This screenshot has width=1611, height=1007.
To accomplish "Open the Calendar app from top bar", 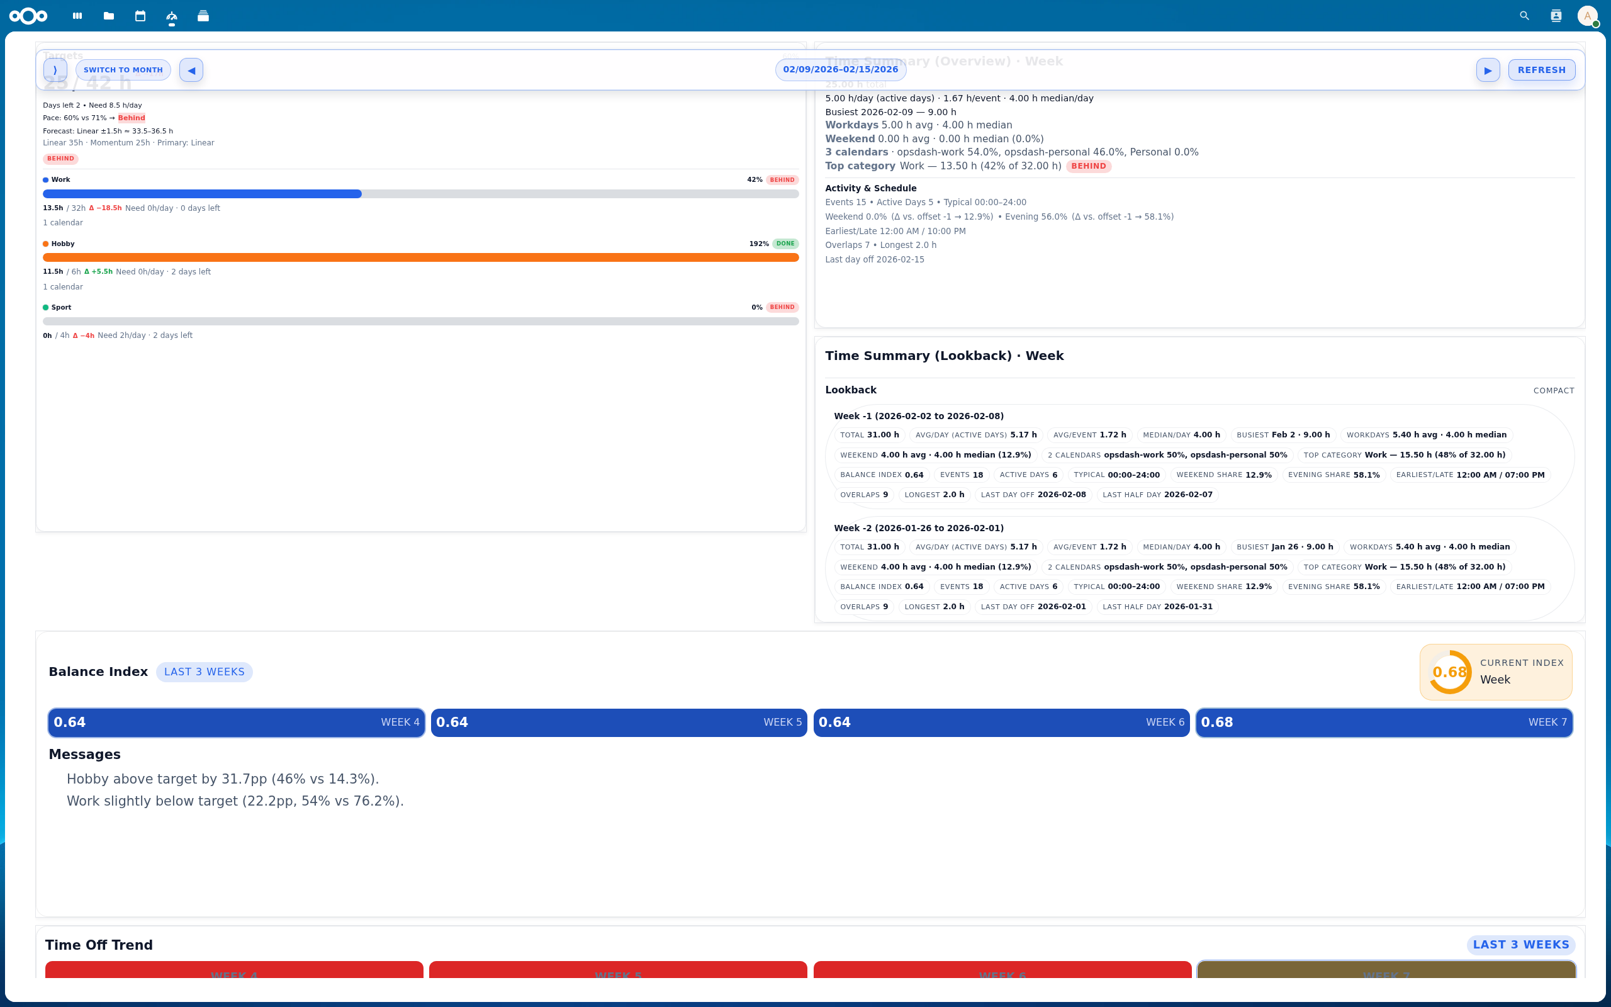I will point(140,15).
